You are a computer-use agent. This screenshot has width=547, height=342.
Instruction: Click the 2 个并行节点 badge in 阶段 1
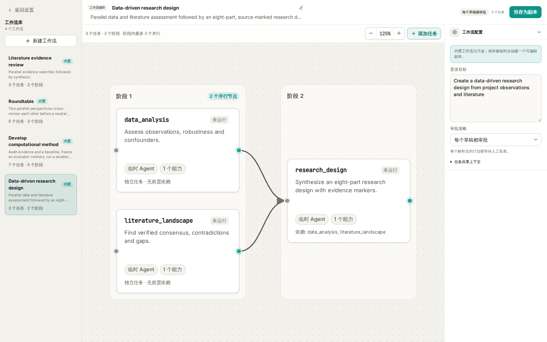(x=223, y=96)
